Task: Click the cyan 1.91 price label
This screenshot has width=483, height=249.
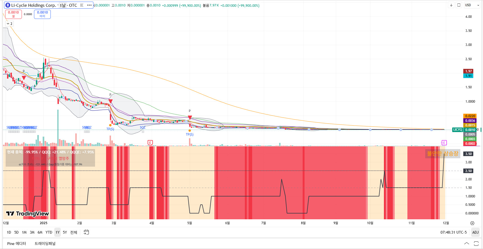Action: [468, 76]
